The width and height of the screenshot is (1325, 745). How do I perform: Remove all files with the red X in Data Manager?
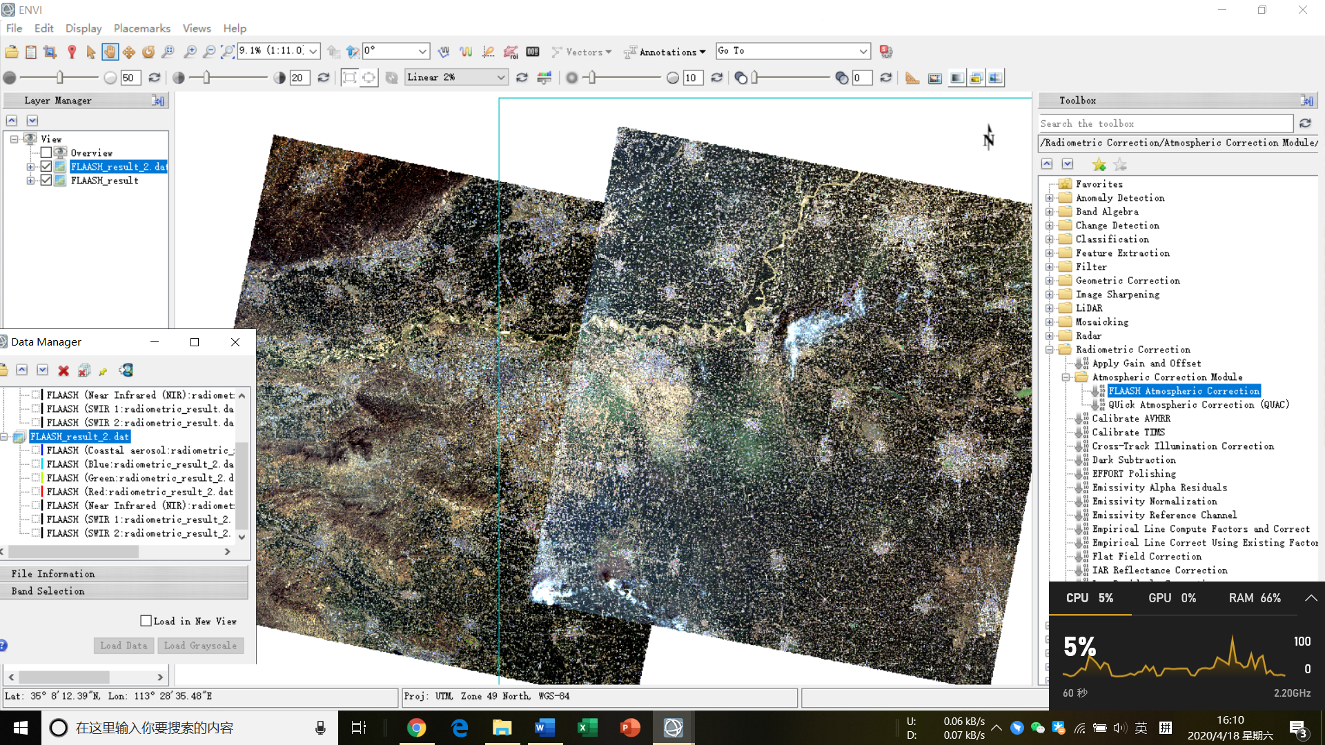tap(84, 370)
